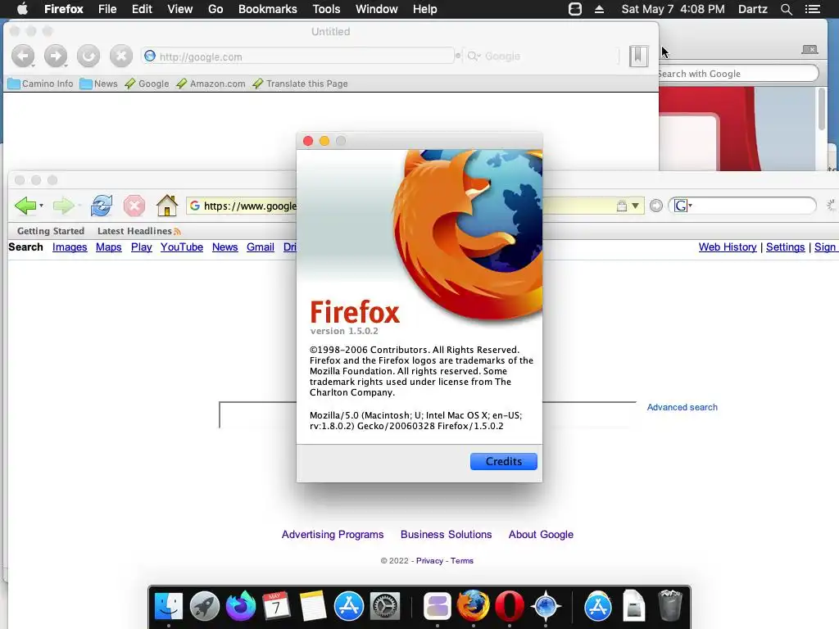Reload the page in Firefox window

[x=101, y=206]
